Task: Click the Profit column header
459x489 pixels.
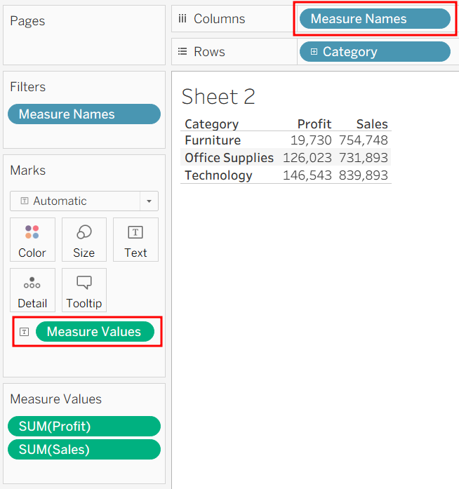Action: pyautogui.click(x=314, y=124)
